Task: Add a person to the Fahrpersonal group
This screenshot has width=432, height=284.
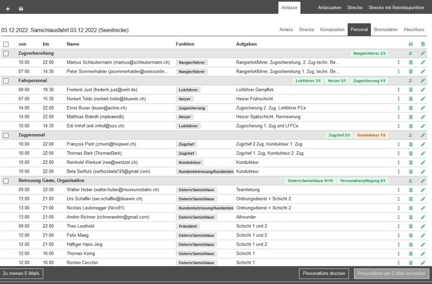Action: 411,81
